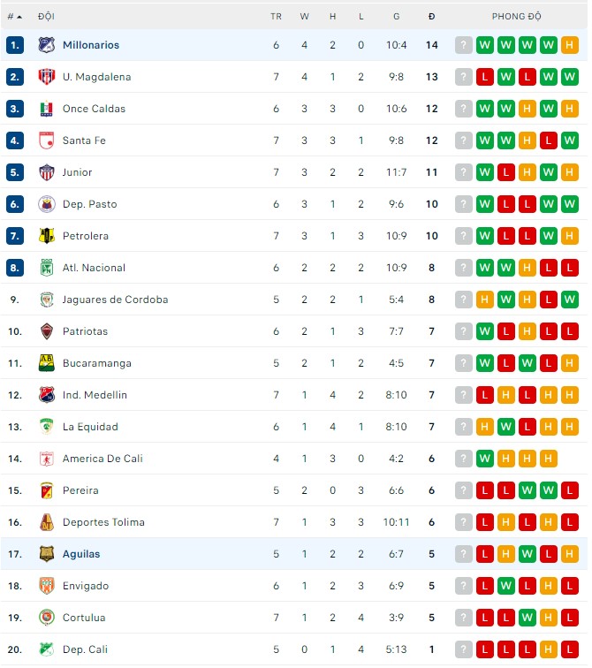The image size is (592, 668).
Task: Click the W wins column header
Action: 305,17
